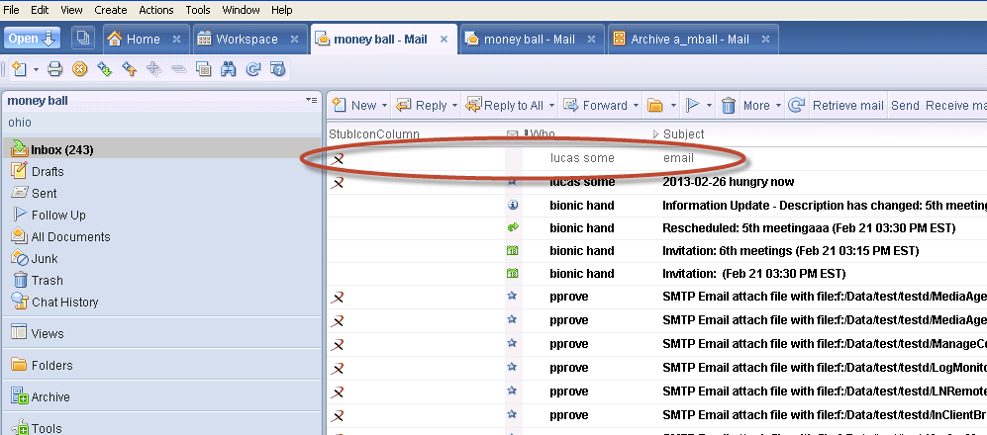The width and height of the screenshot is (987, 435).
Task: Click the view layout window toolbar icon
Action: coord(203,69)
